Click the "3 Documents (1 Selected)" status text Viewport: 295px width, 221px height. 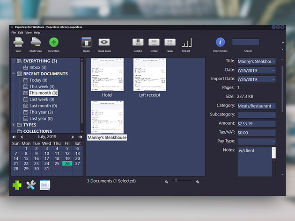coord(111,181)
